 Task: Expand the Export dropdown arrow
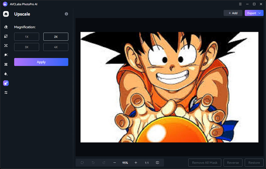click(x=260, y=13)
